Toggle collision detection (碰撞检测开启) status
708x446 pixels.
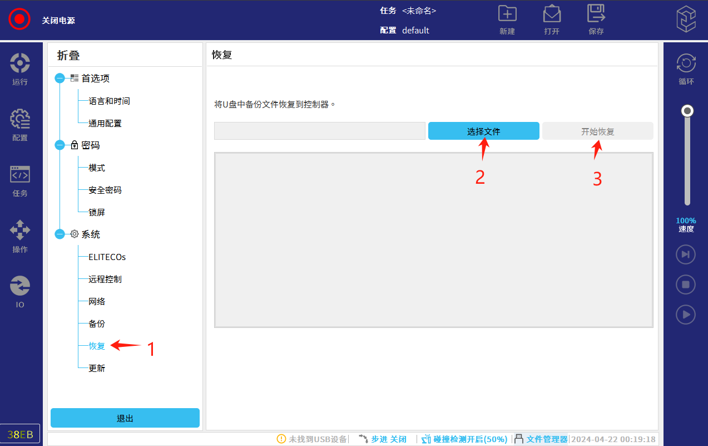coord(464,439)
